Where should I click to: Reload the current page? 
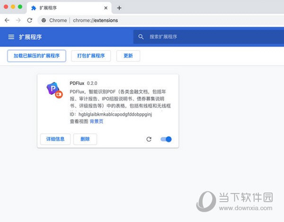[30, 20]
